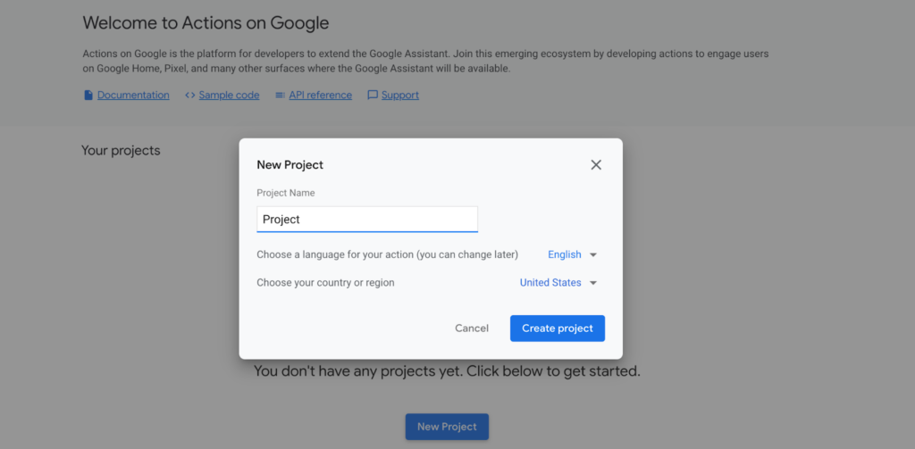The image size is (915, 449).
Task: Open the English language dropdown
Action: [x=565, y=254]
